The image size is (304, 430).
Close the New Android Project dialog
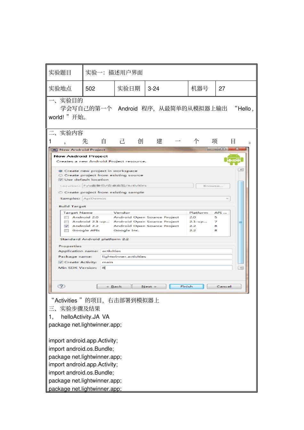click(x=237, y=149)
